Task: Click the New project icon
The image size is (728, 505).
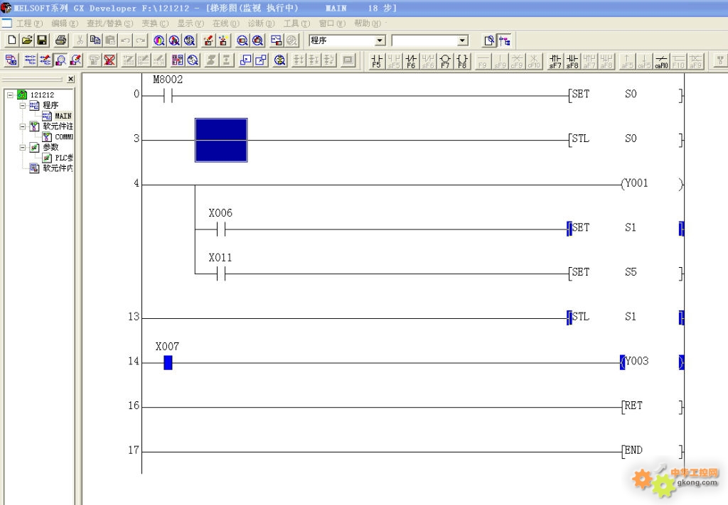Action: [x=12, y=40]
